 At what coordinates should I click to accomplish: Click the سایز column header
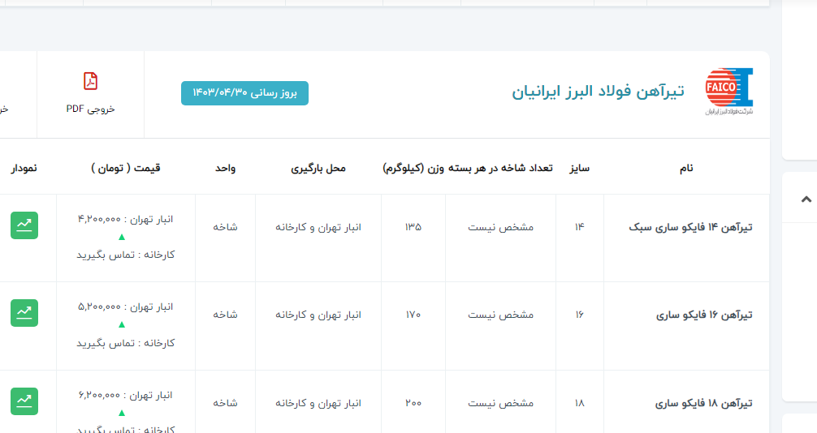click(x=579, y=168)
